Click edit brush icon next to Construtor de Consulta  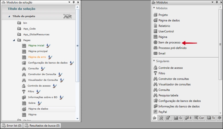pos(60,74)
